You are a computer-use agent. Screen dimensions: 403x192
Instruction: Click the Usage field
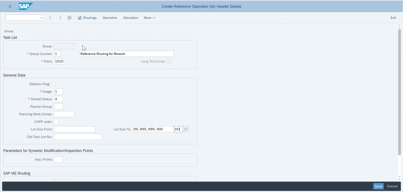pyautogui.click(x=58, y=91)
